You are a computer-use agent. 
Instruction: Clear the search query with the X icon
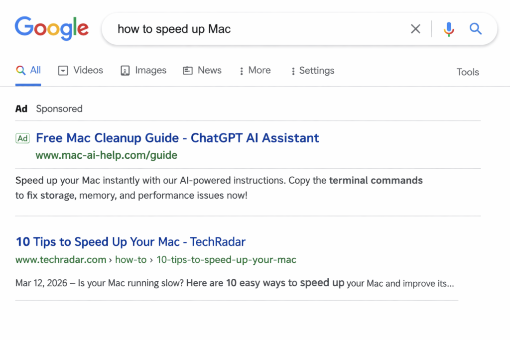tap(415, 29)
